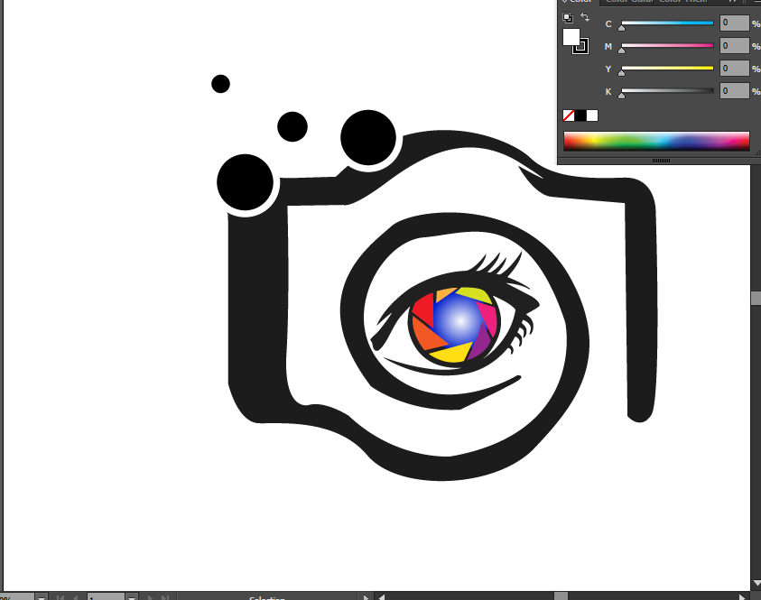Click the Black (K) slider track
Screen dimensions: 761x600
667,91
